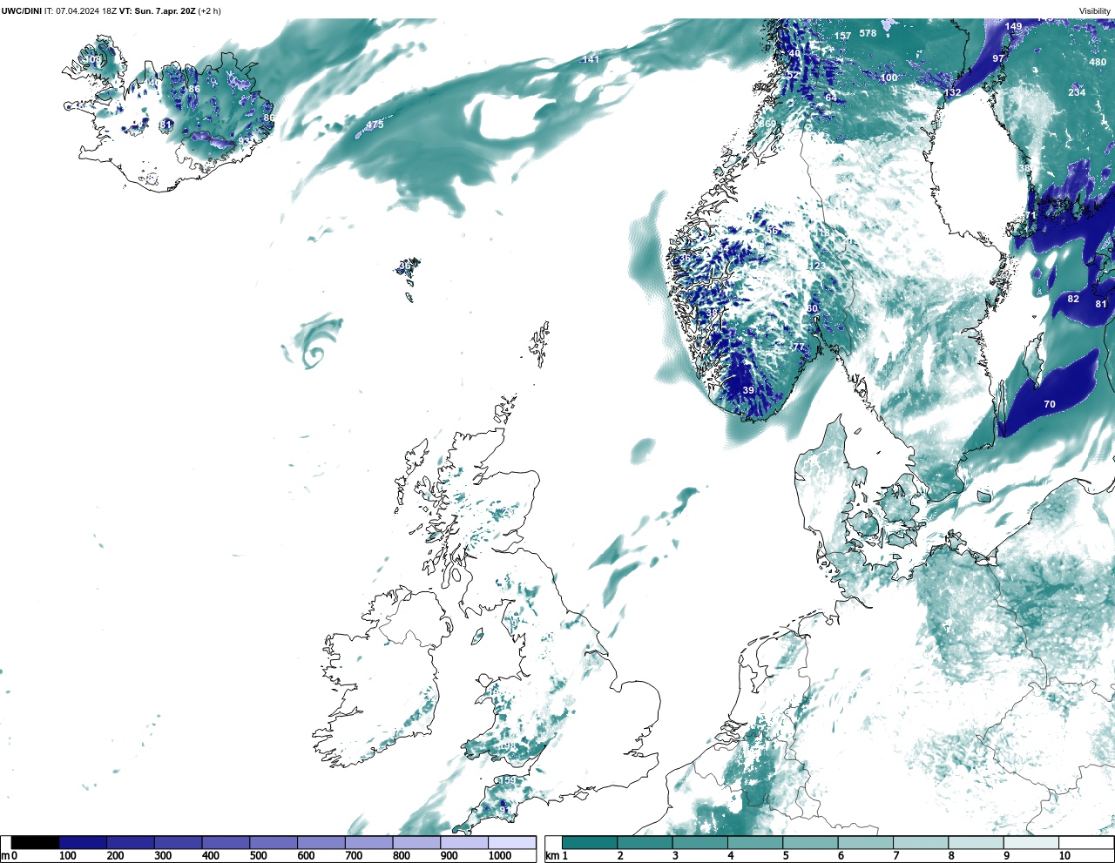This screenshot has width=1115, height=863.
Task: Click the "82" value on the map
Action: (1073, 299)
